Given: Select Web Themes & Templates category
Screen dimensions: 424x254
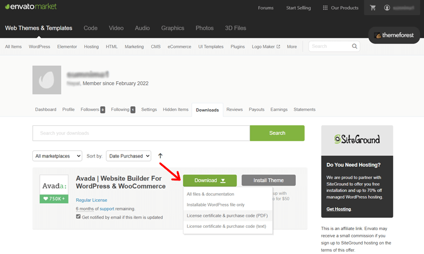Looking at the screenshot, I should pyautogui.click(x=38, y=28).
